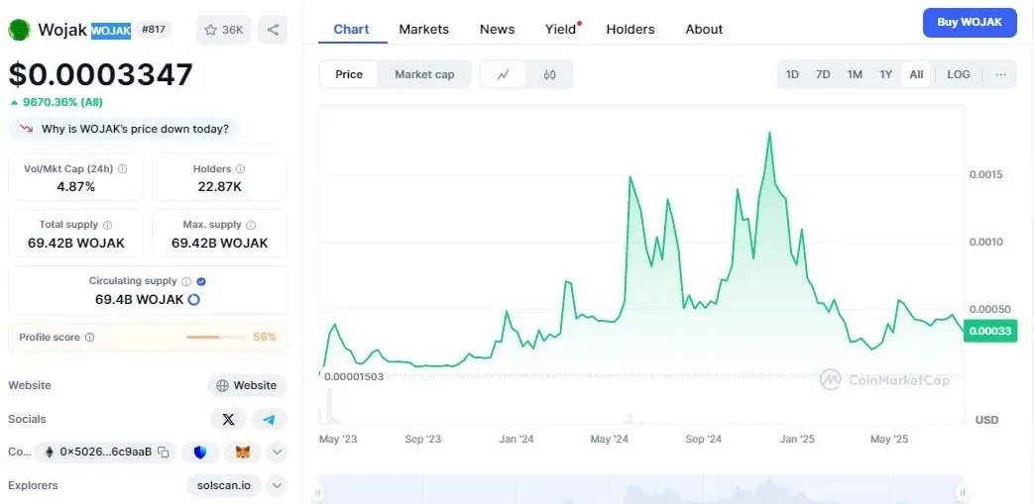Click the current price tag 0.00033

click(989, 331)
